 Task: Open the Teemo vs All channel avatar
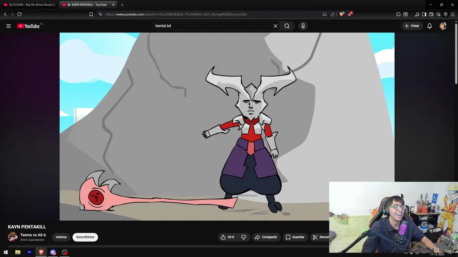(13, 237)
